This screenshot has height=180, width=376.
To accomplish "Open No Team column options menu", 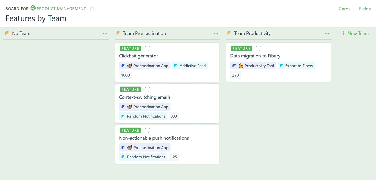I will point(105,33).
